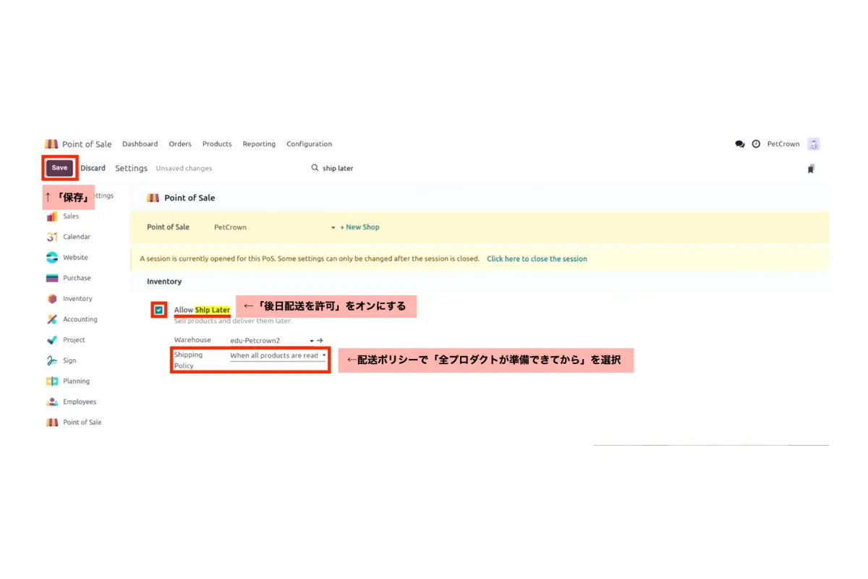Viewport: 868px width, 579px height.
Task: Click the activities clock icon top right
Action: point(756,144)
